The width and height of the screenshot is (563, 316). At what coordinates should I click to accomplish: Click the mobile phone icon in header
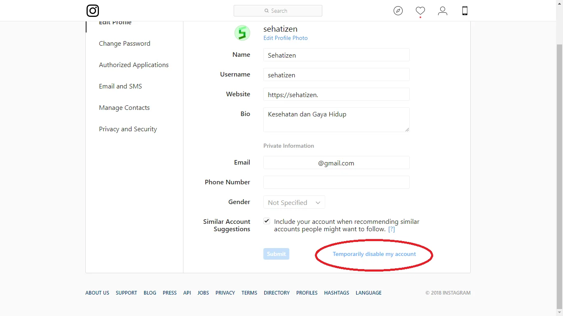tap(464, 11)
